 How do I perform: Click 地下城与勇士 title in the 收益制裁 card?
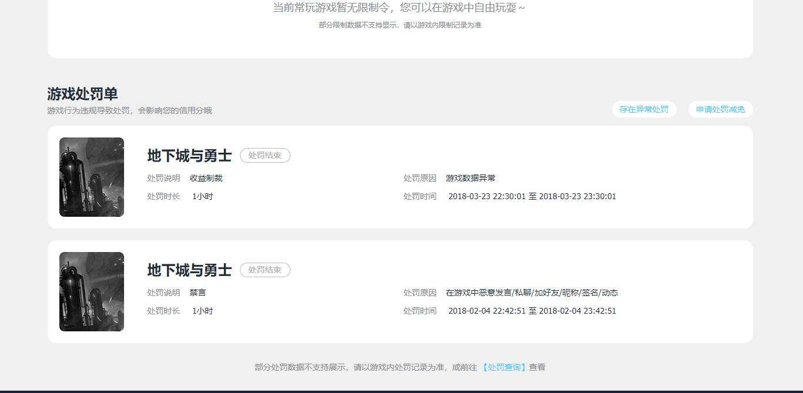189,156
